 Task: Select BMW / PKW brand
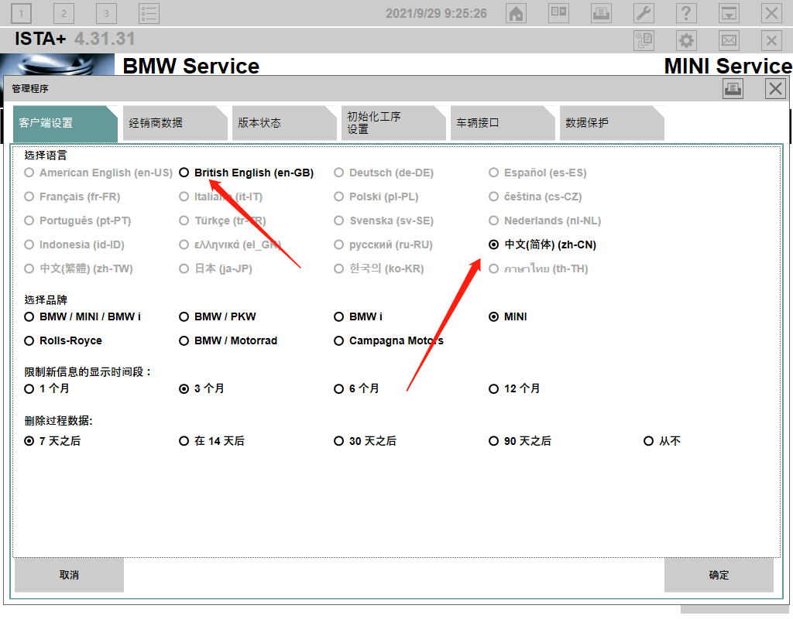tap(218, 316)
